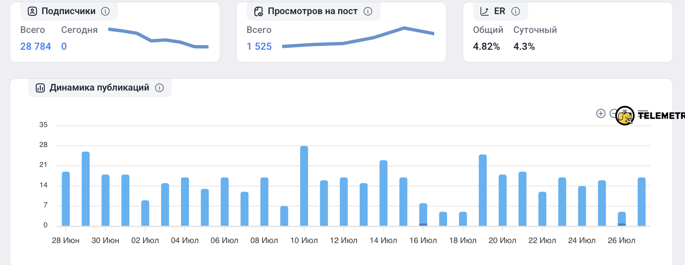The height and width of the screenshot is (265, 685).
Task: Select the bar for 22 Июл
Action: (542, 209)
